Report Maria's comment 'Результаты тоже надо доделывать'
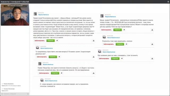This screenshot has width=170, height=96. 152,44
